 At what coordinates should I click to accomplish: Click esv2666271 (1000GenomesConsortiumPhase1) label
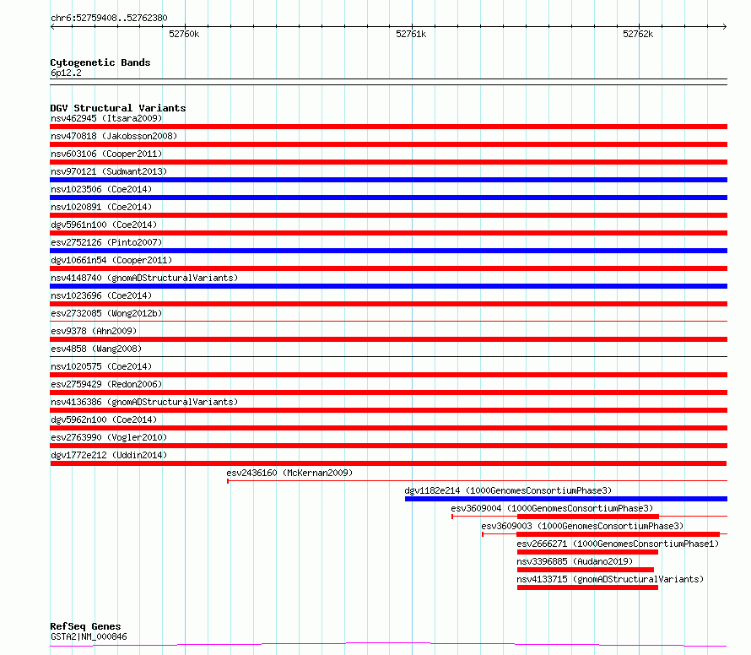coord(618,544)
